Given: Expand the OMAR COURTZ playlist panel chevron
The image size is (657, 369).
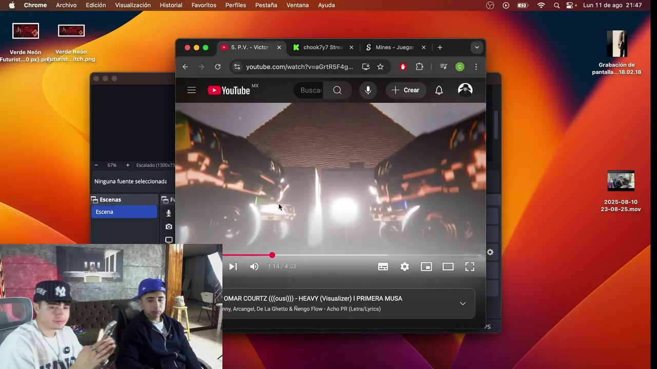Looking at the screenshot, I should pos(462,303).
